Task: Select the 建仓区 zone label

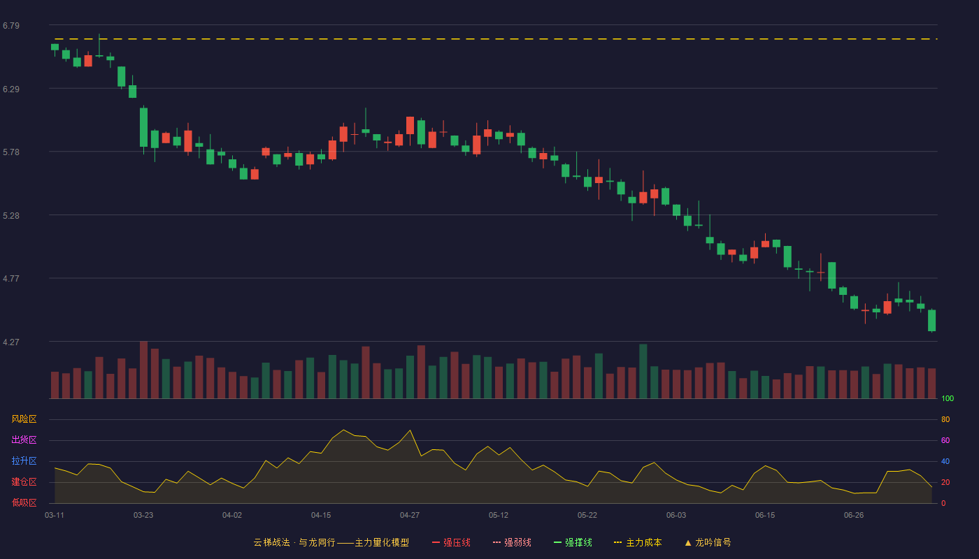Action: coord(24,482)
